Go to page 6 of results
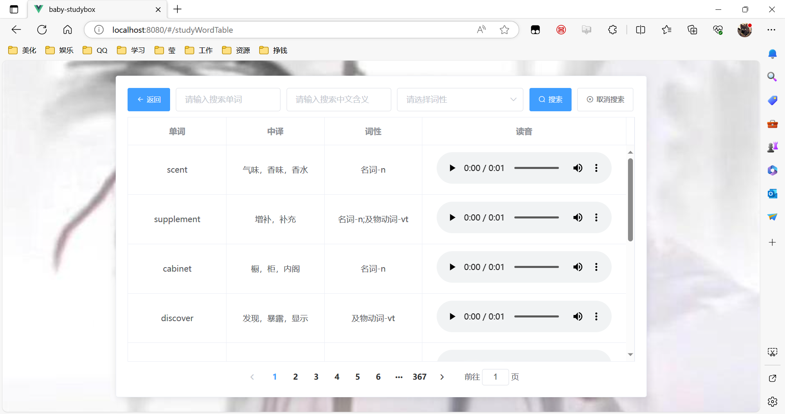 click(378, 377)
